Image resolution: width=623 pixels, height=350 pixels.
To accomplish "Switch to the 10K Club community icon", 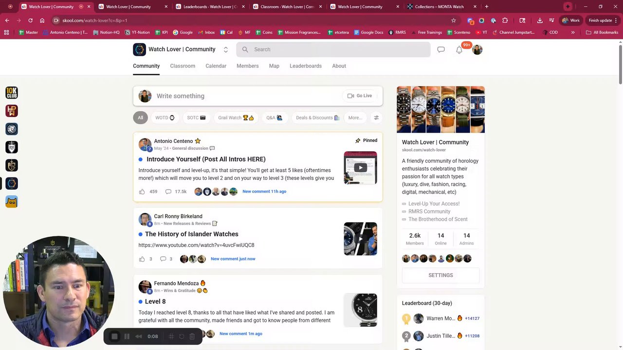I will [12, 92].
